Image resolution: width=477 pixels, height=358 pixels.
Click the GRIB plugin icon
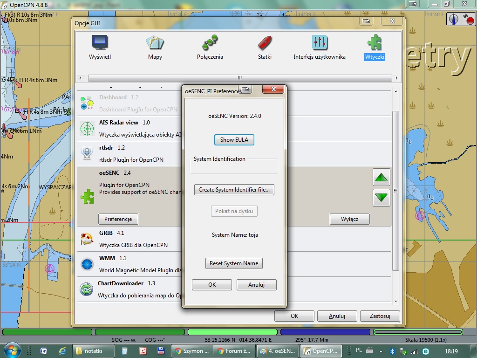[87, 239]
